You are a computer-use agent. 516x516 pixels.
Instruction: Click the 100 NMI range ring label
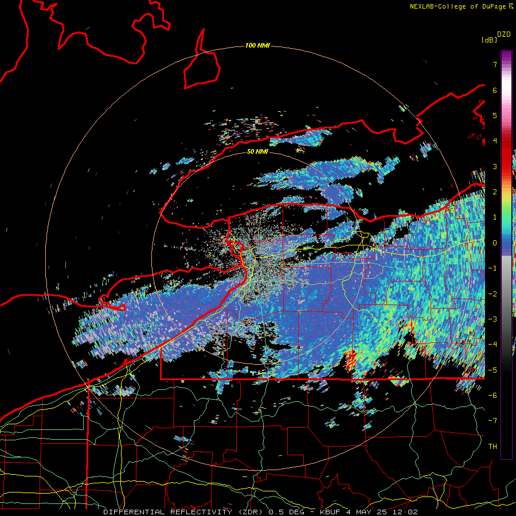coord(257,45)
